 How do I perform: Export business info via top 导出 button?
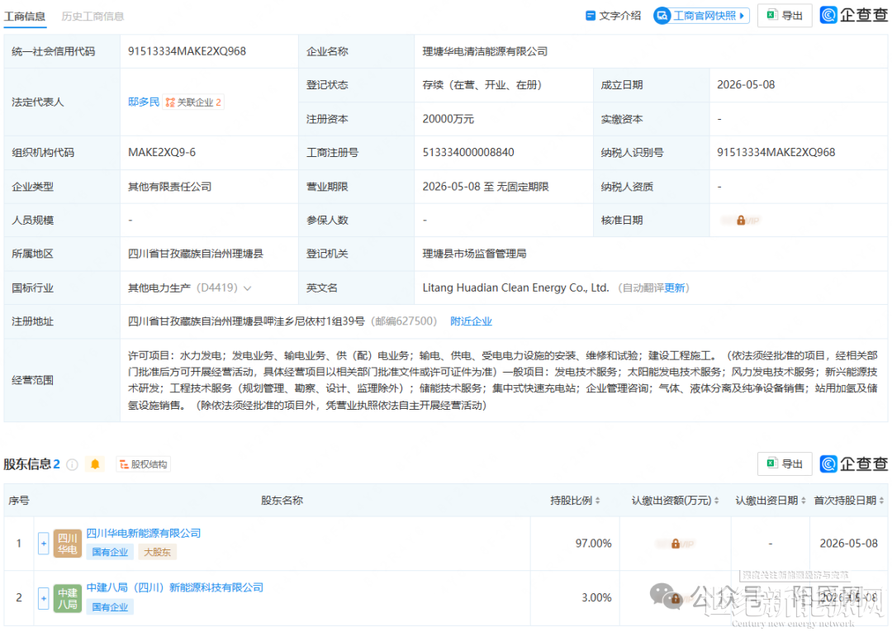click(x=785, y=16)
